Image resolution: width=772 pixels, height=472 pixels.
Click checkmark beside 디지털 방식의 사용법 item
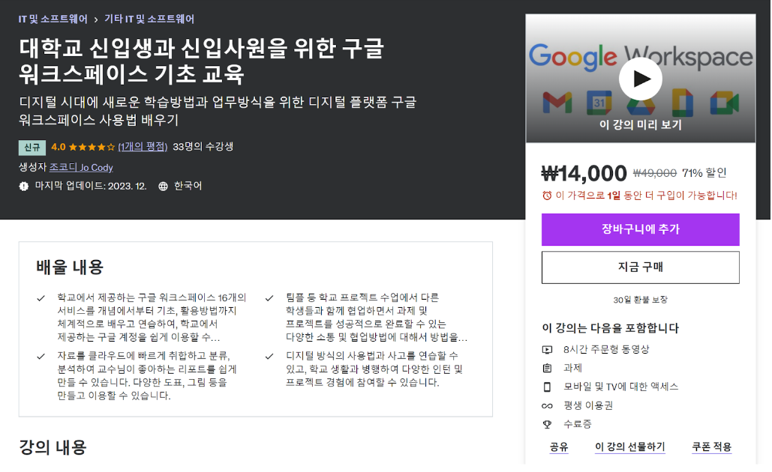click(x=269, y=357)
